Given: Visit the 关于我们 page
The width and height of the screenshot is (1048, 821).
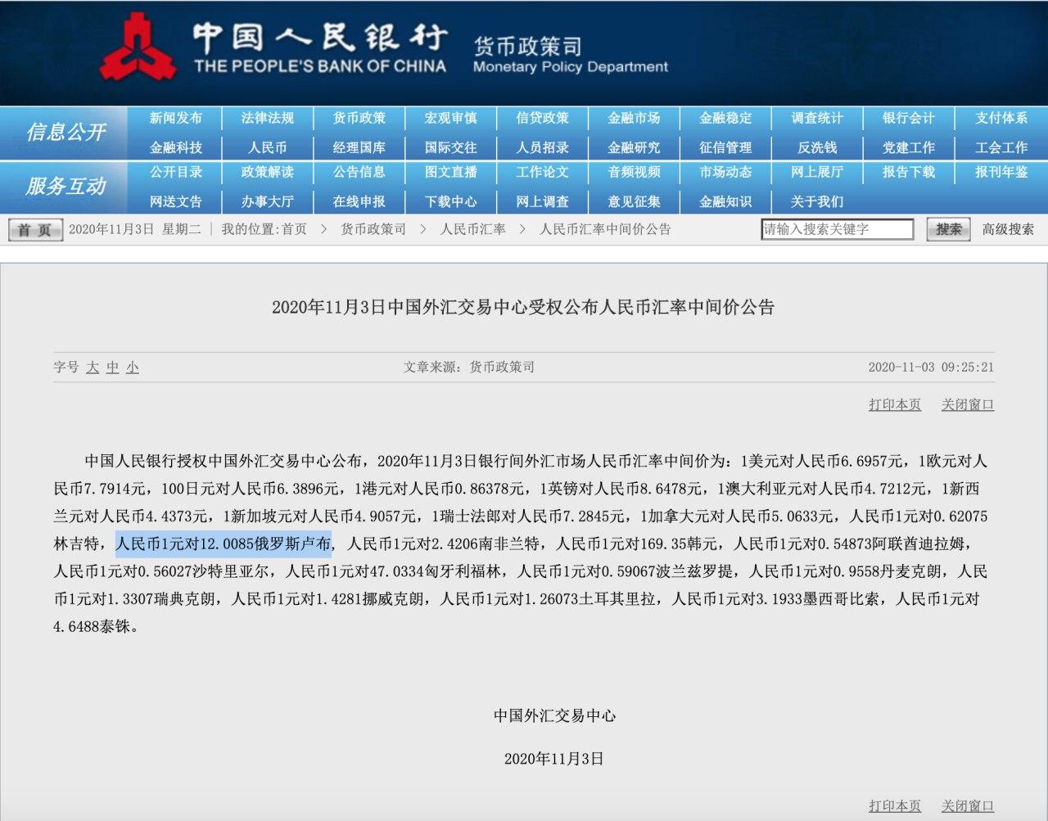Looking at the screenshot, I should (818, 201).
